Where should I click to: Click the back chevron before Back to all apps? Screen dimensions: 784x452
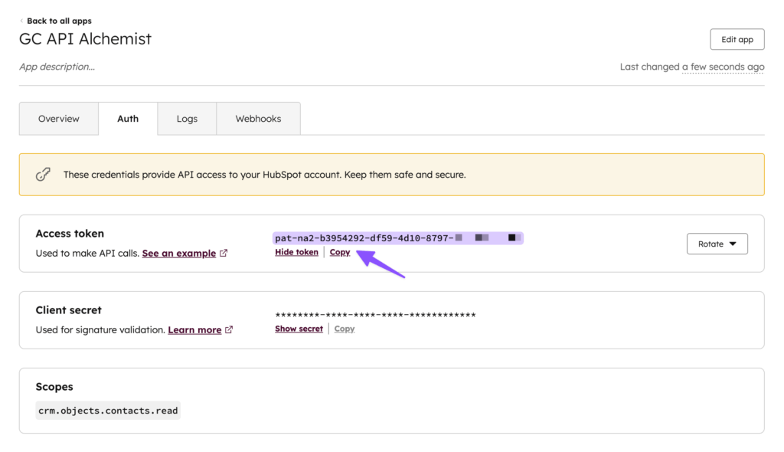[21, 21]
